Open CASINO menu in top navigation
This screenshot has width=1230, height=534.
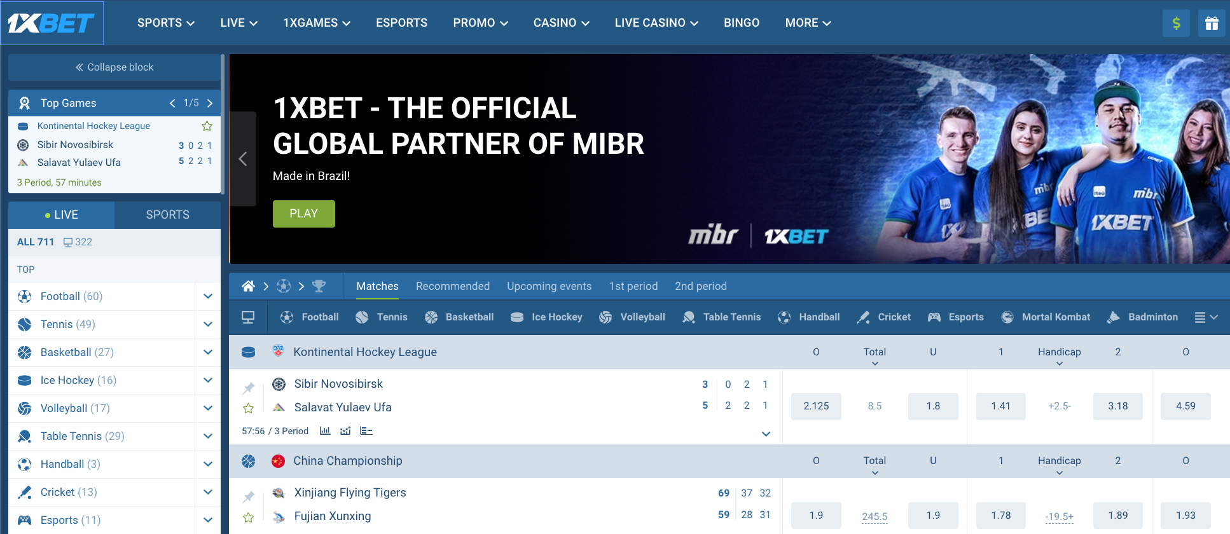(x=562, y=23)
